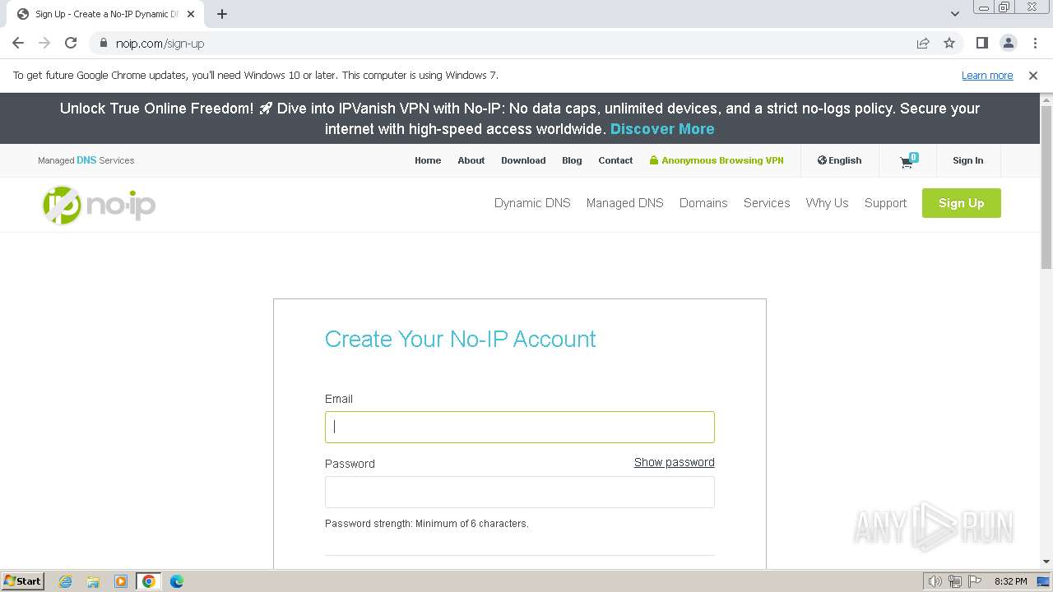1053x592 pixels.
Task: Open the Why Us menu
Action: 827,203
